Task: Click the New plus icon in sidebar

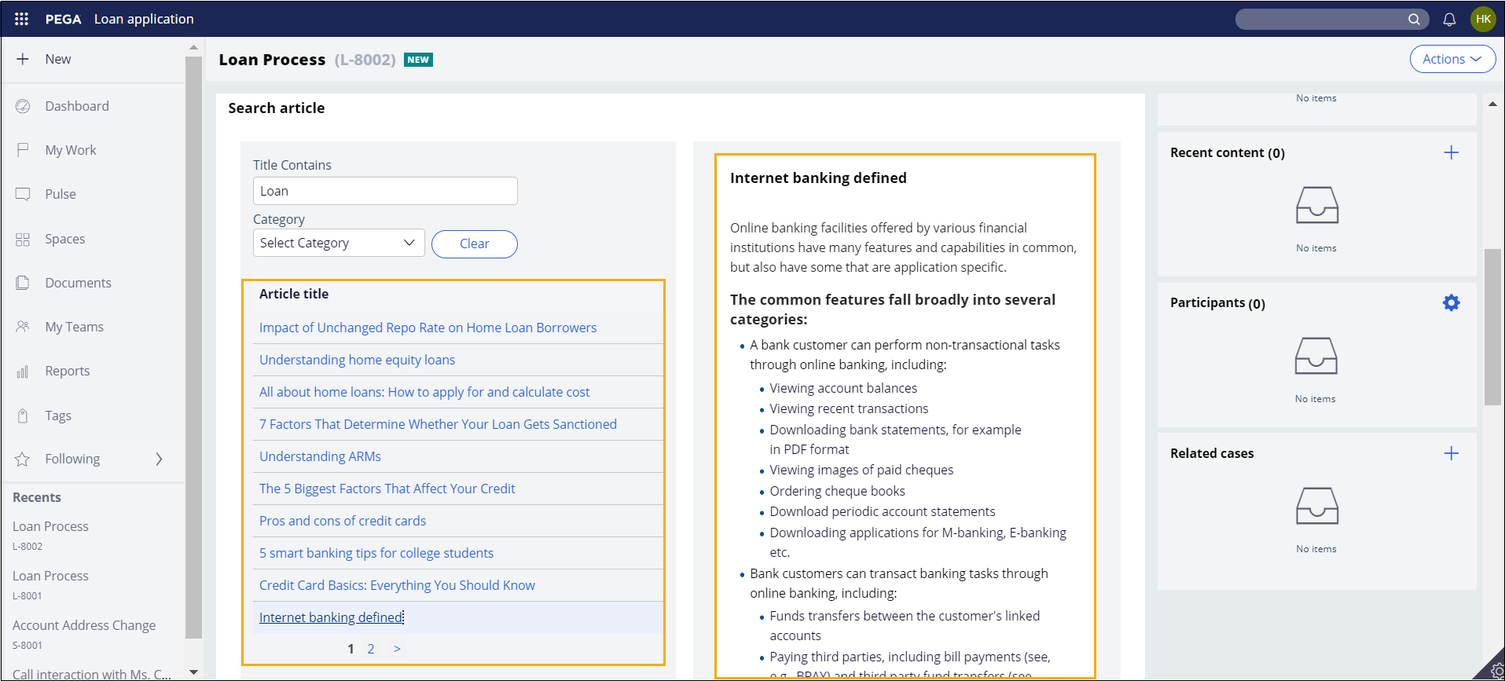Action: [23, 59]
